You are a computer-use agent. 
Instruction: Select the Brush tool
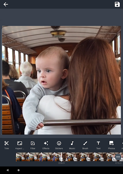[x=85, y=145]
